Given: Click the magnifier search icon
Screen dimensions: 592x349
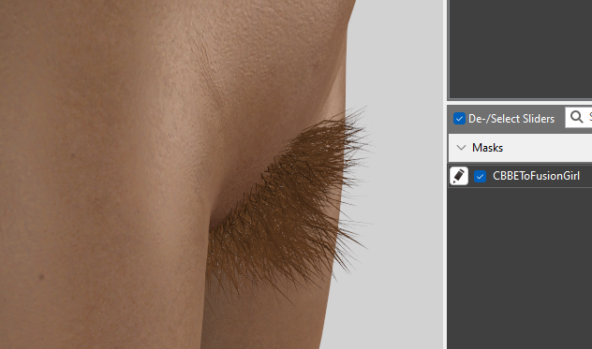Looking at the screenshot, I should click(576, 117).
